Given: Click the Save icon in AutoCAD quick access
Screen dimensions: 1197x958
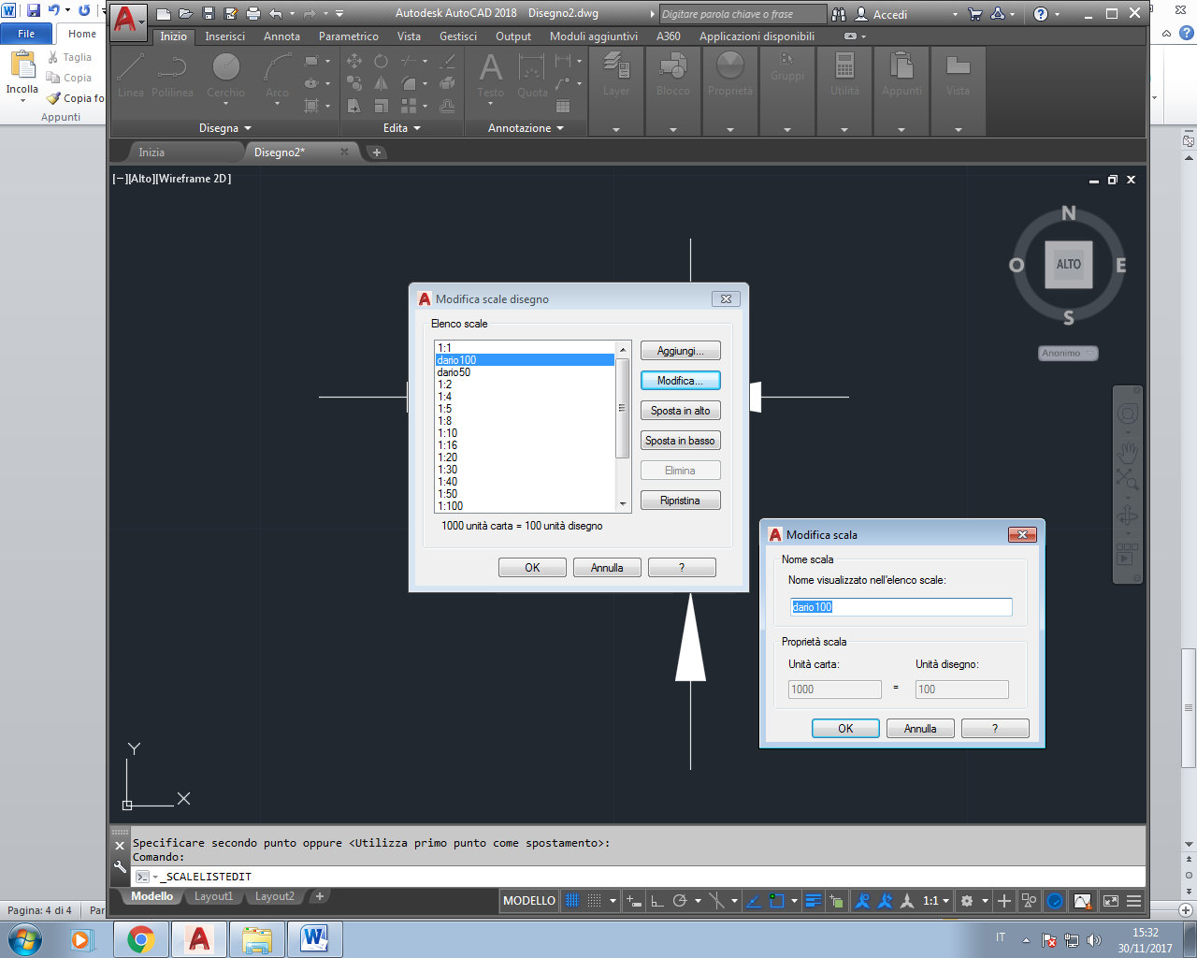Looking at the screenshot, I should click(x=208, y=14).
